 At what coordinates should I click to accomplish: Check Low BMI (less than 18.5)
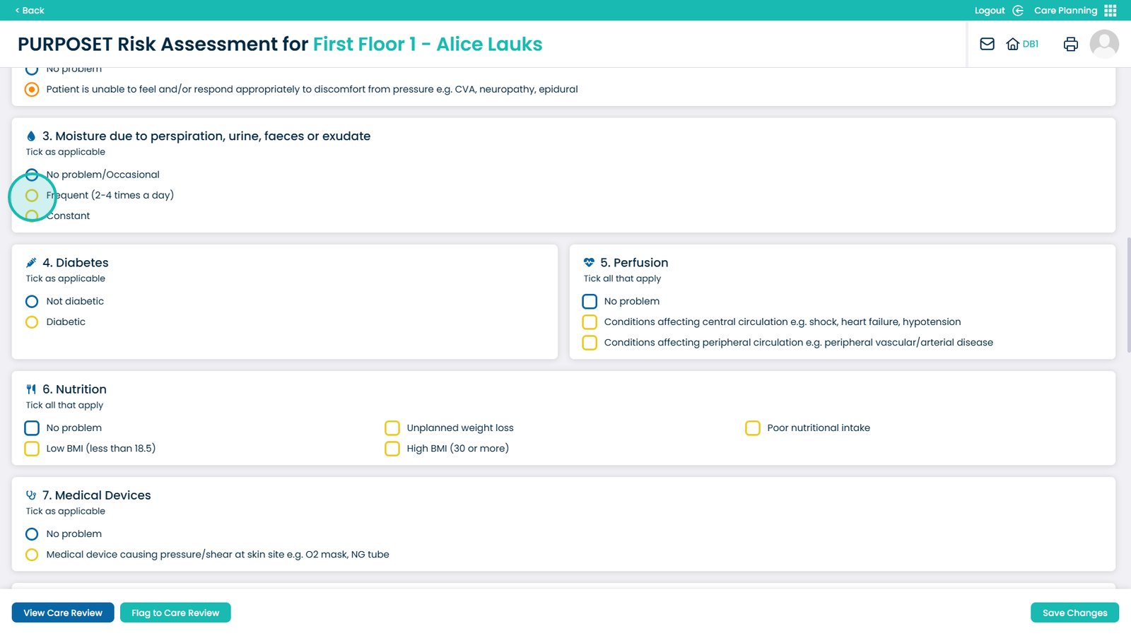click(x=32, y=449)
